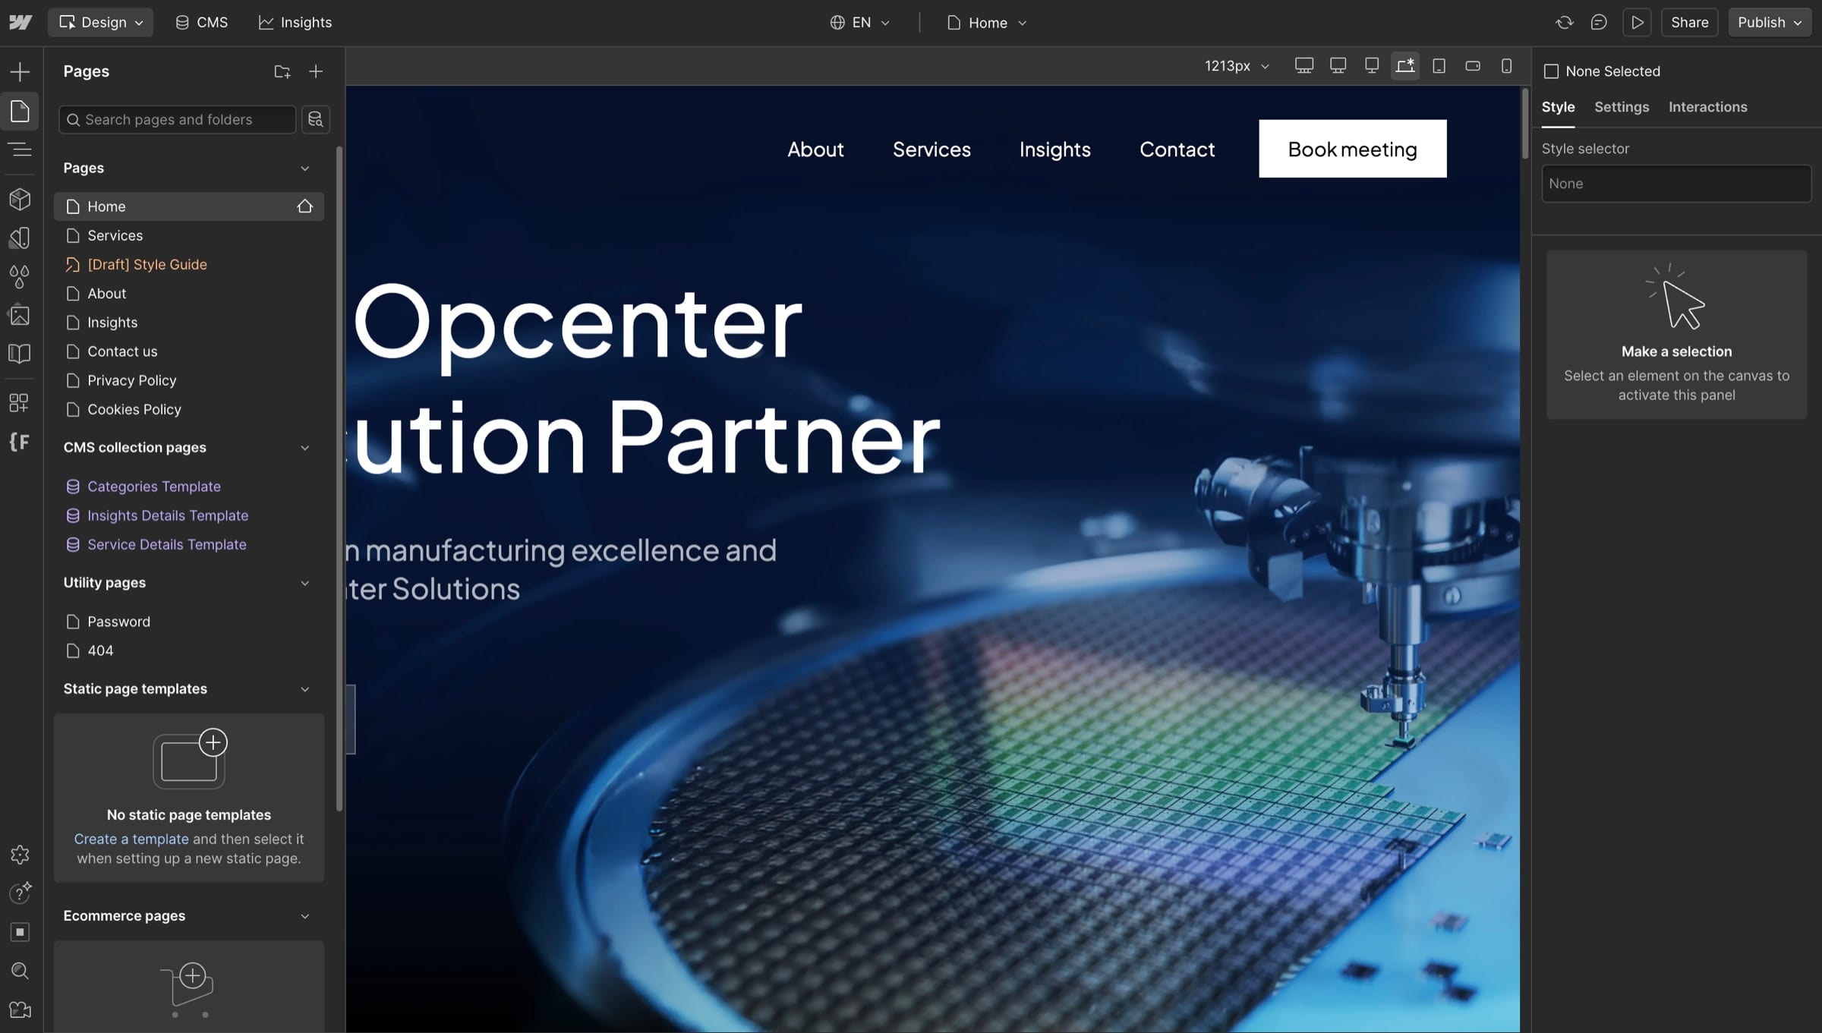Click the Pages panel vertical scrollbar
This screenshot has height=1033, width=1822.
tap(339, 478)
